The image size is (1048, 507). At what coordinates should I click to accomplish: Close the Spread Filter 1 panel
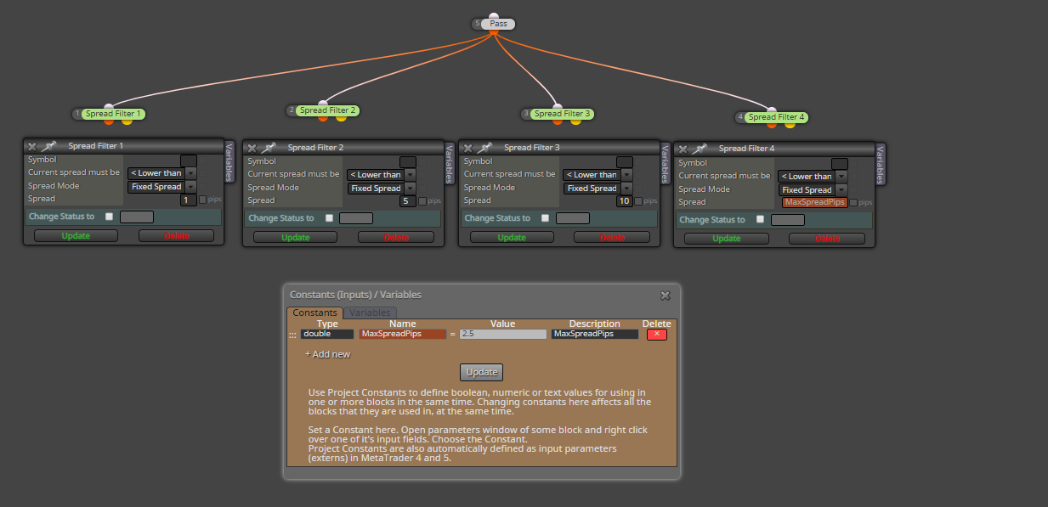point(32,146)
